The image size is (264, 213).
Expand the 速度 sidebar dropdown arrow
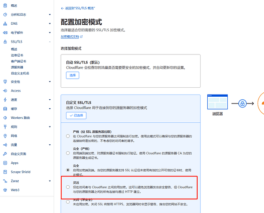pyautogui.click(x=50, y=100)
